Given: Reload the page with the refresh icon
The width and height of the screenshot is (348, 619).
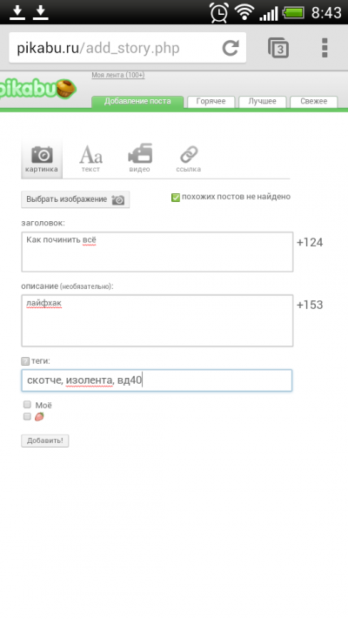Looking at the screenshot, I should click(x=231, y=48).
